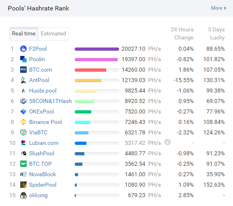233x206 pixels.
Task: Click the BTC.com logo icon
Action: tap(23, 70)
